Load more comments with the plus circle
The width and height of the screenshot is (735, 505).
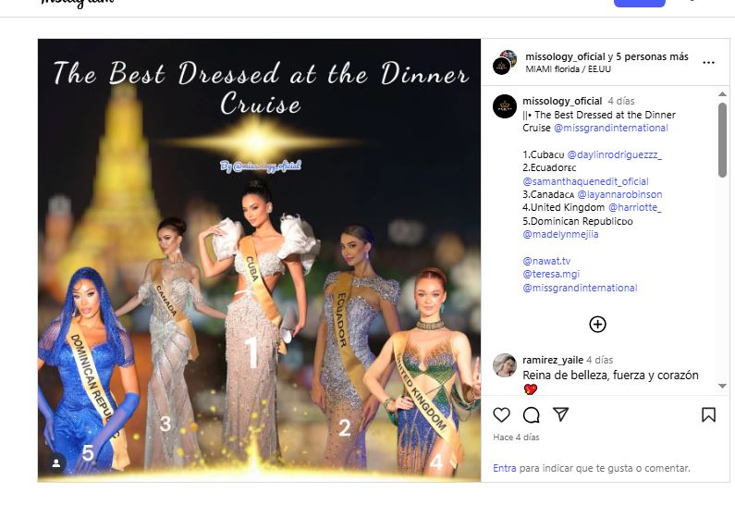point(597,324)
